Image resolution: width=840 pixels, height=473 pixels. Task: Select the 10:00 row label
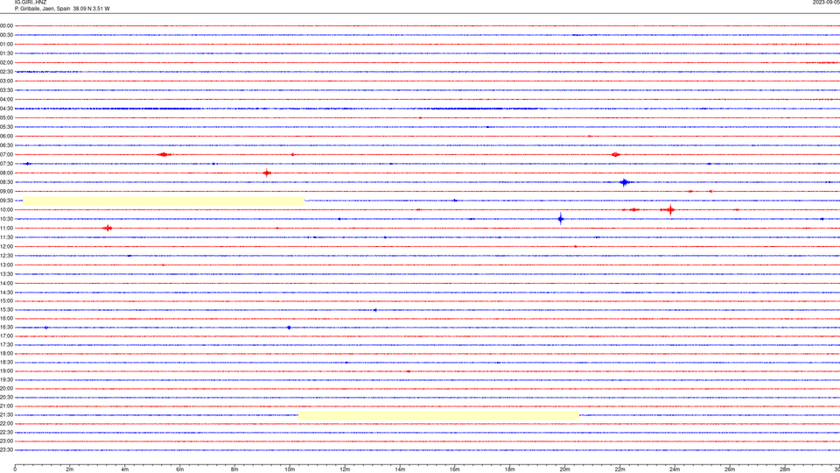tap(6, 209)
